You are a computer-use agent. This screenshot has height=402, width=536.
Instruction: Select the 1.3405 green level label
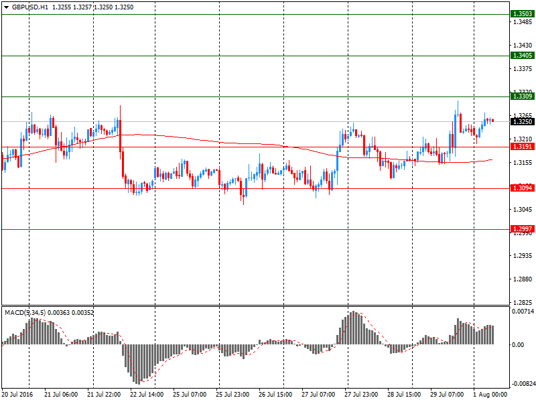(x=523, y=56)
